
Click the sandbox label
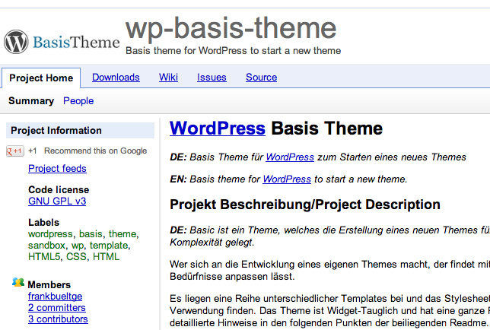46,246
